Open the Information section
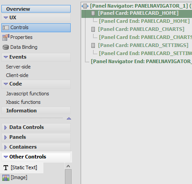The width and height of the screenshot is (192, 184). click(x=36, y=111)
